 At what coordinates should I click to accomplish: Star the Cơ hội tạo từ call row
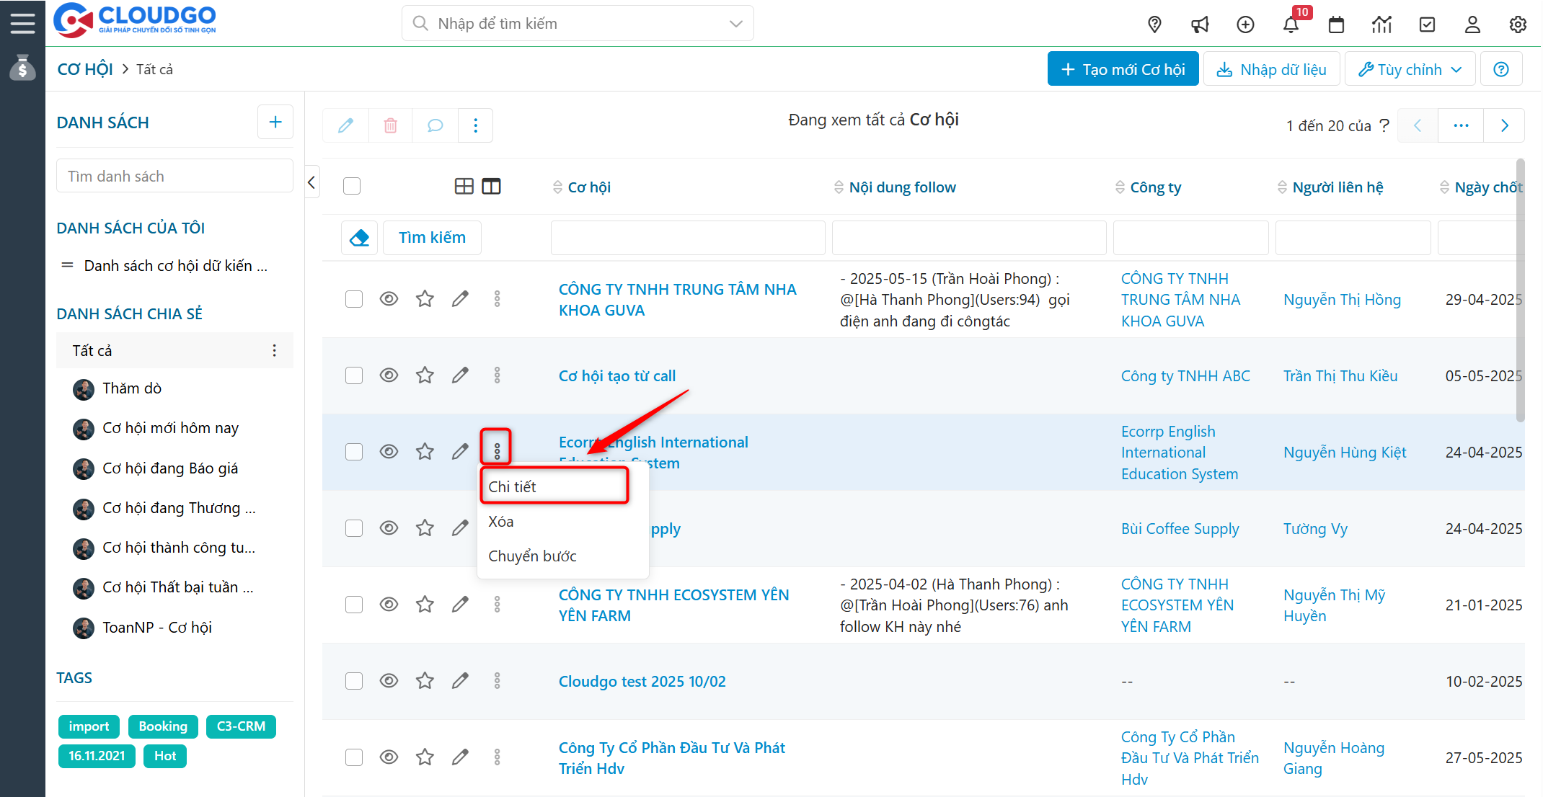click(x=425, y=375)
